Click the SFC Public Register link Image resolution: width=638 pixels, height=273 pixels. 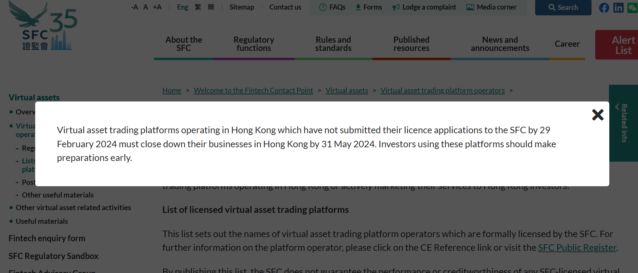577,248
